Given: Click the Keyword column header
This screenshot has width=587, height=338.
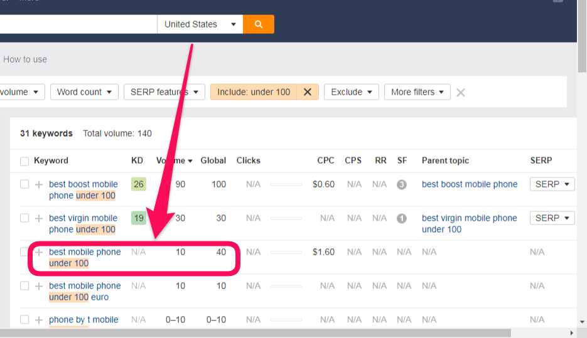Looking at the screenshot, I should pos(51,161).
